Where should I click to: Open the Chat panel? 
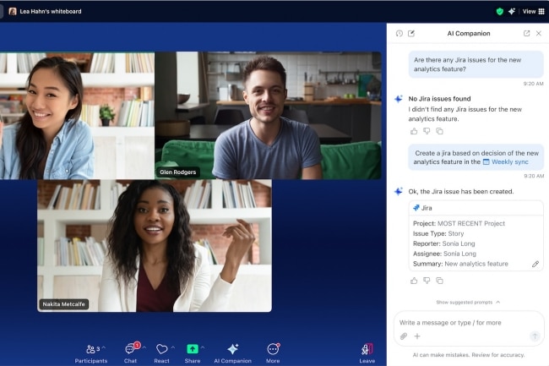pos(130,353)
